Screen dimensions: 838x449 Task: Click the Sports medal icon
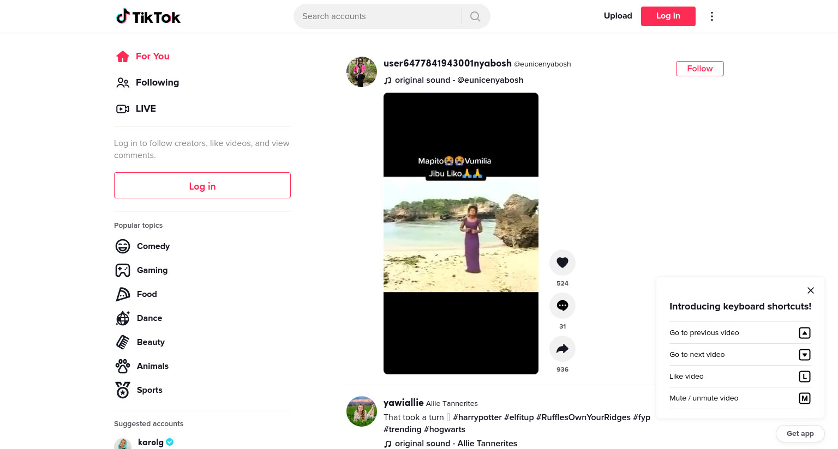pos(123,390)
